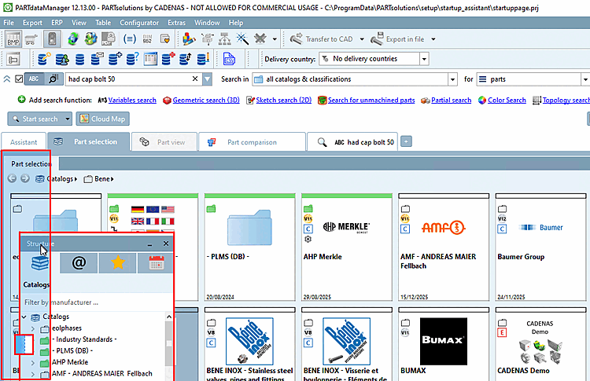Click the Variables search link
The height and width of the screenshot is (381, 590).
132,101
